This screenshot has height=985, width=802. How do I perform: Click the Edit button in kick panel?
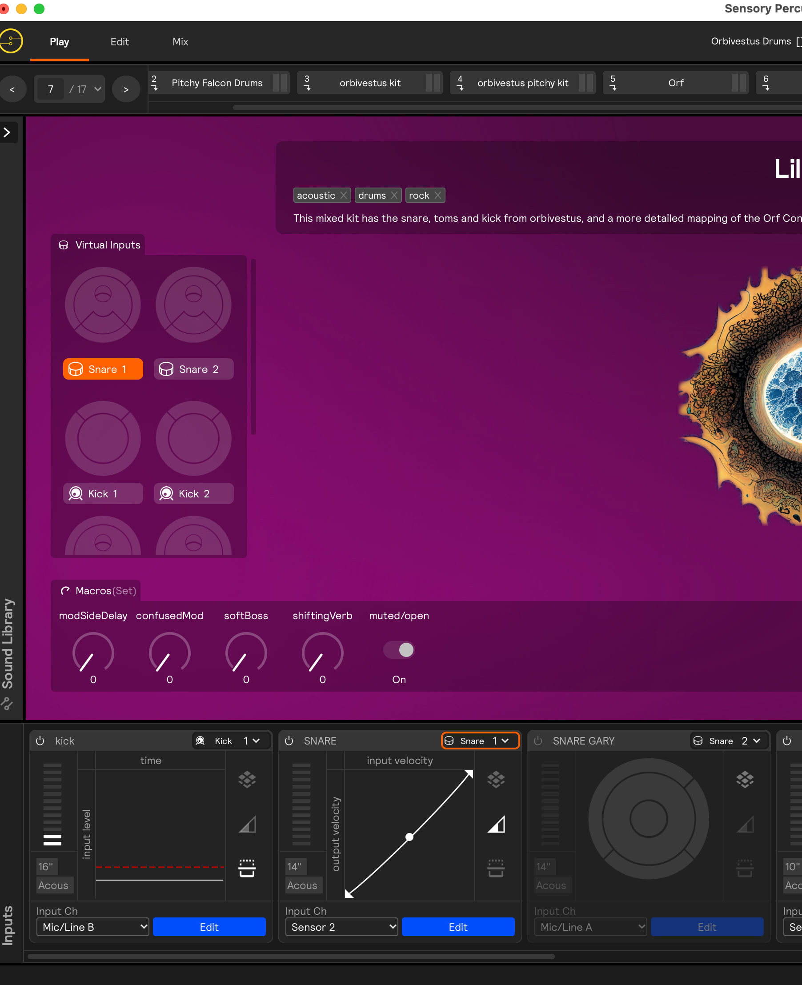coord(209,927)
